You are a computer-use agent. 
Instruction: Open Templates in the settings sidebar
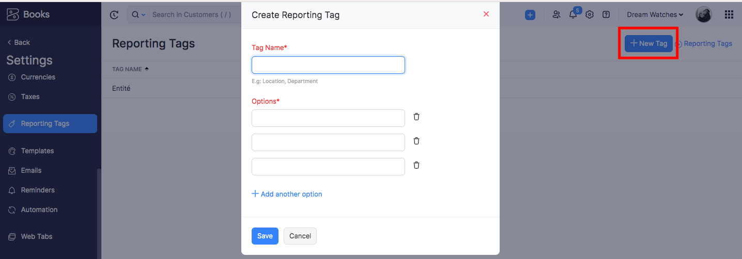(37, 151)
